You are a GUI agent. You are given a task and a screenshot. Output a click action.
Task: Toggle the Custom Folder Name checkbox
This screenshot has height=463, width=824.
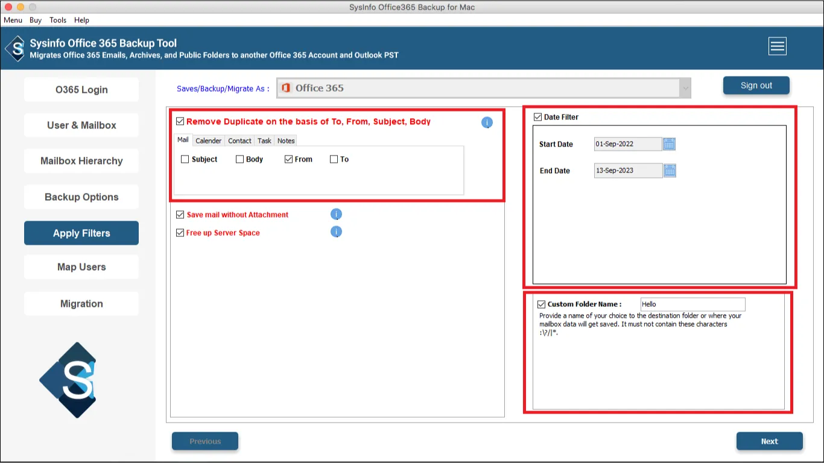coord(541,304)
